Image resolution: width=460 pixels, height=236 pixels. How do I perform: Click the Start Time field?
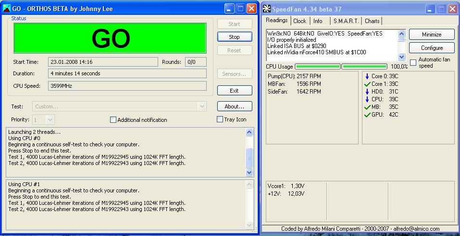(103, 62)
